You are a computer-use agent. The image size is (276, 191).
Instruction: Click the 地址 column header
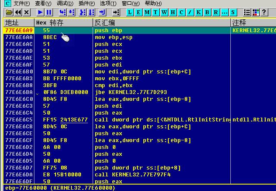19,23
